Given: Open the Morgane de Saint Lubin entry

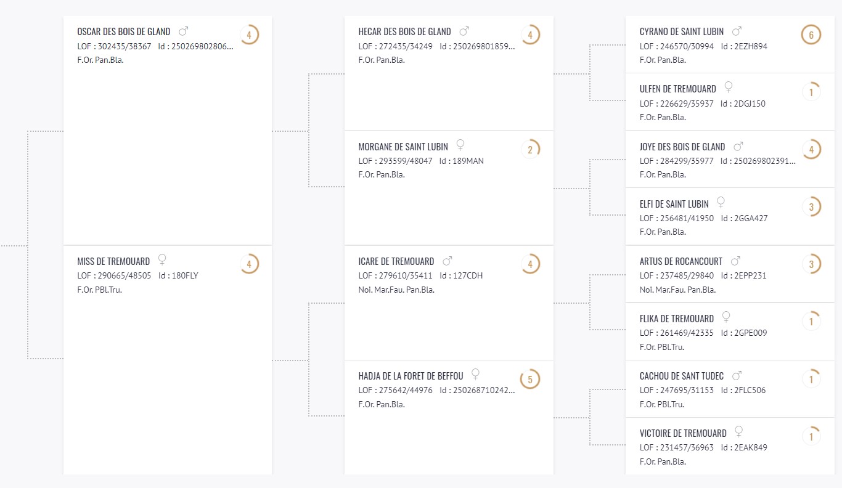Looking at the screenshot, I should (x=403, y=147).
